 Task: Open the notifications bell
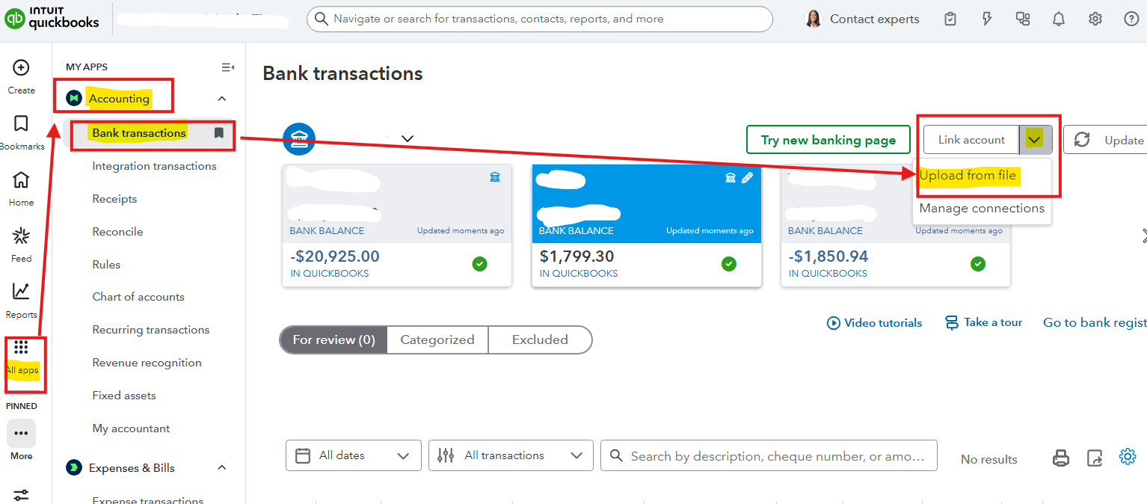pos(1059,19)
